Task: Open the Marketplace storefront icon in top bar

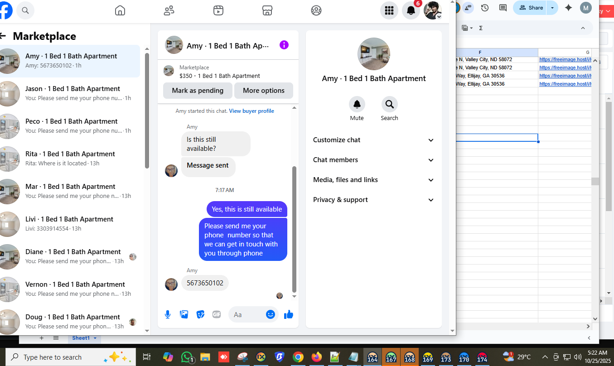Action: 267,10
